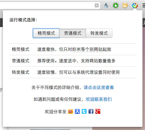Click the green thumbs-up extension icon

click(116, 5)
